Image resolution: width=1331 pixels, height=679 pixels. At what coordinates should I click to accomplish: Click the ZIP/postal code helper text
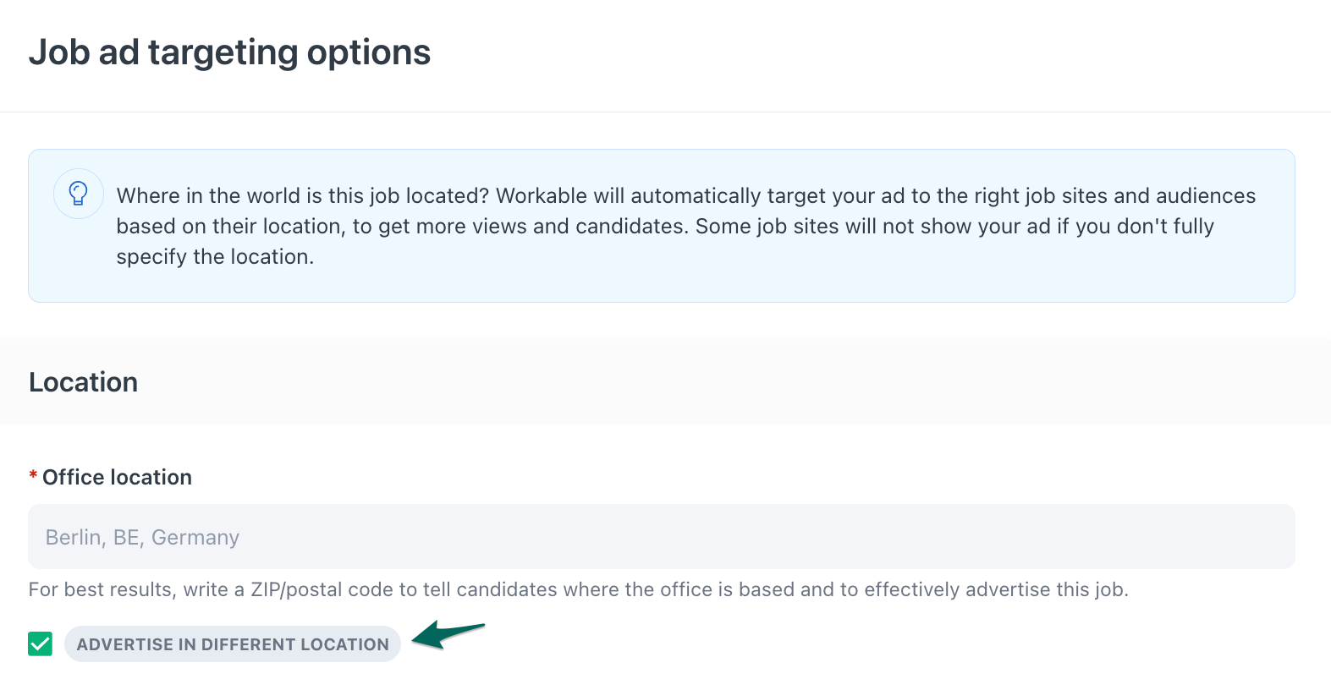(578, 589)
